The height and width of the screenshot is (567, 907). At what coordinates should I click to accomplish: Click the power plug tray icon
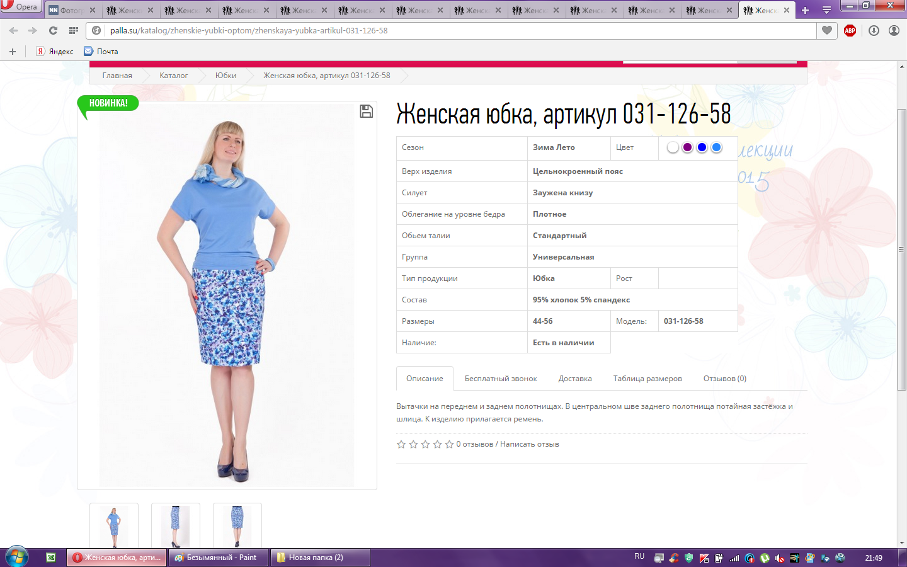pyautogui.click(x=719, y=558)
